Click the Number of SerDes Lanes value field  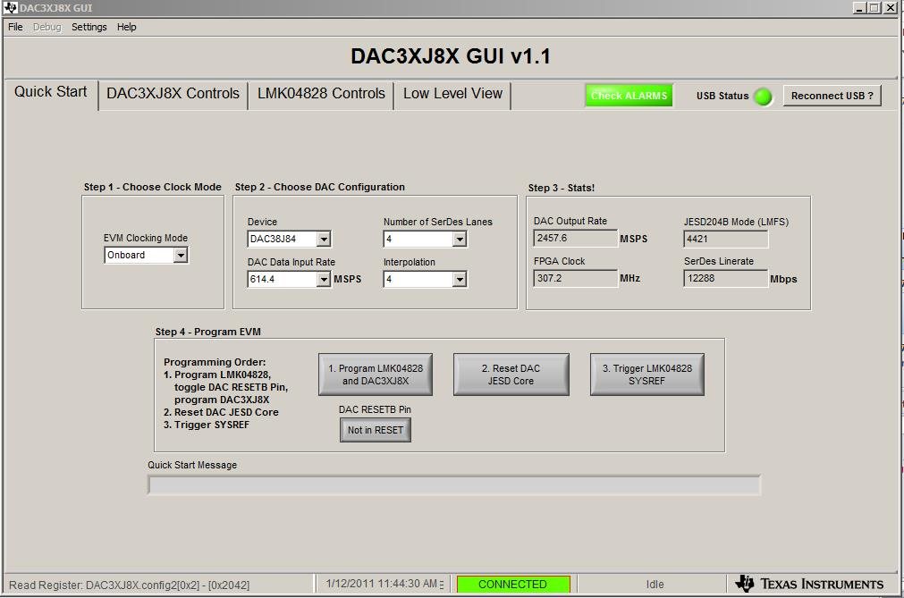[x=418, y=239]
